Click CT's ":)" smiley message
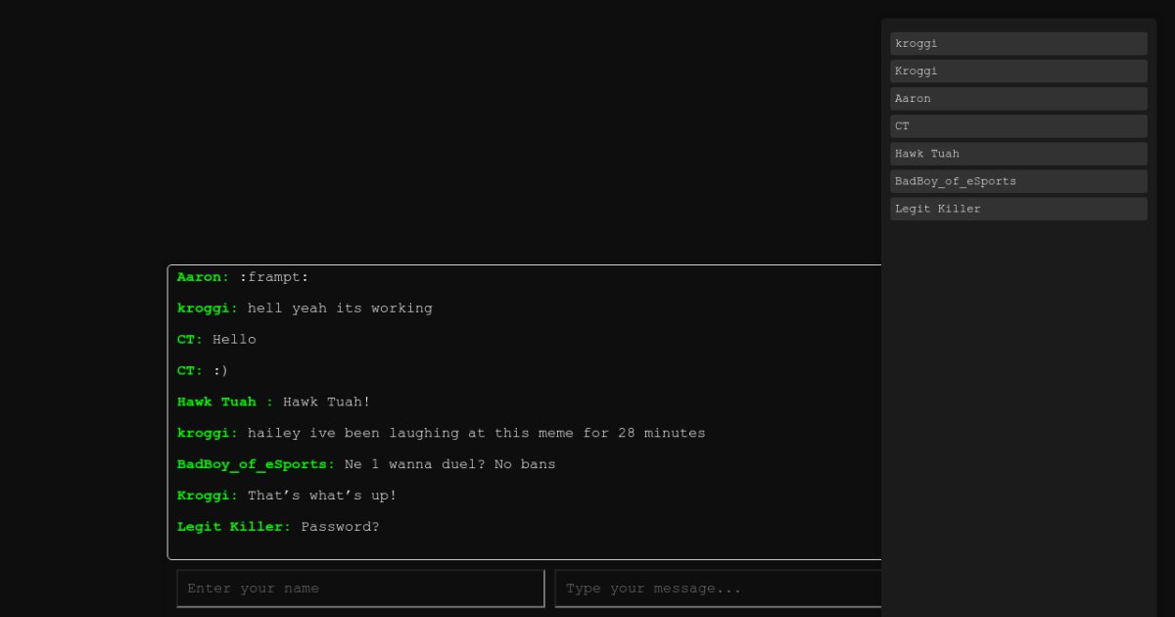The image size is (1175, 617). (220, 371)
